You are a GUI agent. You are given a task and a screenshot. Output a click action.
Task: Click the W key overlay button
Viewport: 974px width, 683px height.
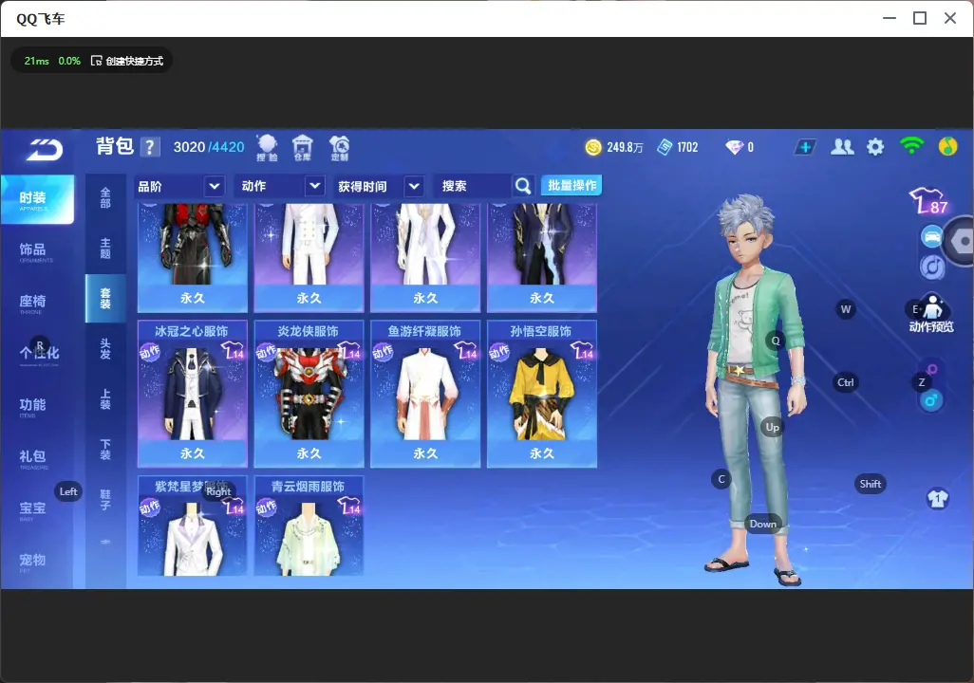tap(846, 309)
